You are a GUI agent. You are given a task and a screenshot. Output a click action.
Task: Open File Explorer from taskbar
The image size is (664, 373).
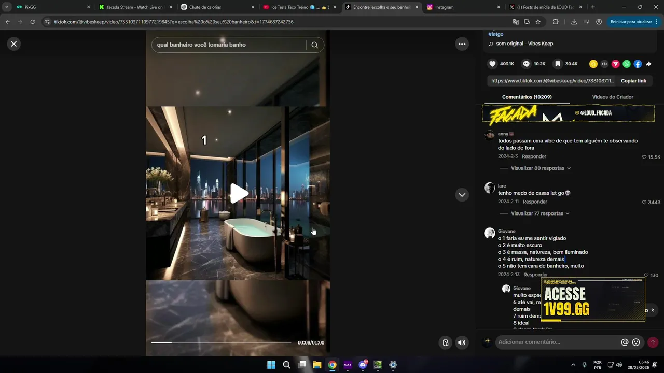(317, 365)
